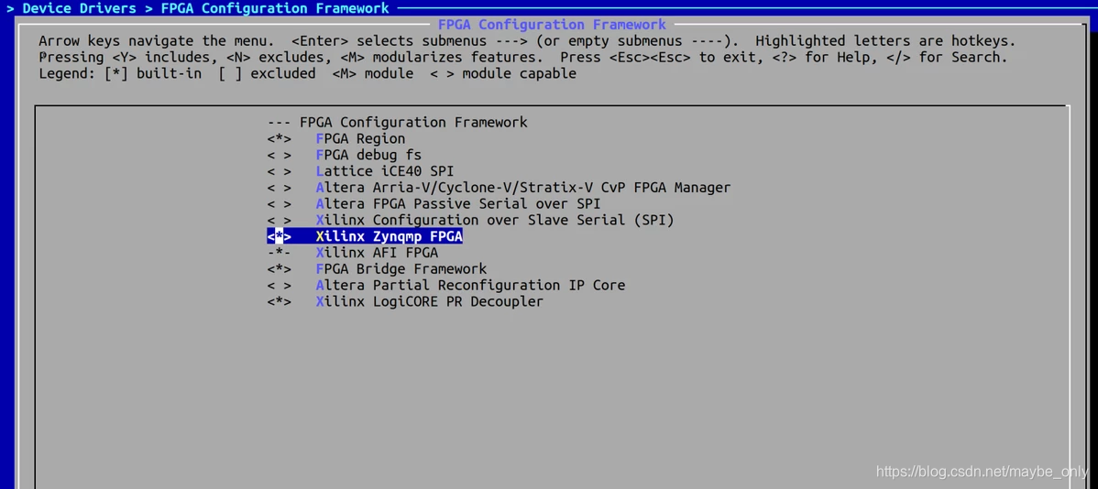Toggle Xilinx LogiCORE PR Decoupler box
The width and height of the screenshot is (1098, 489).
(x=279, y=301)
